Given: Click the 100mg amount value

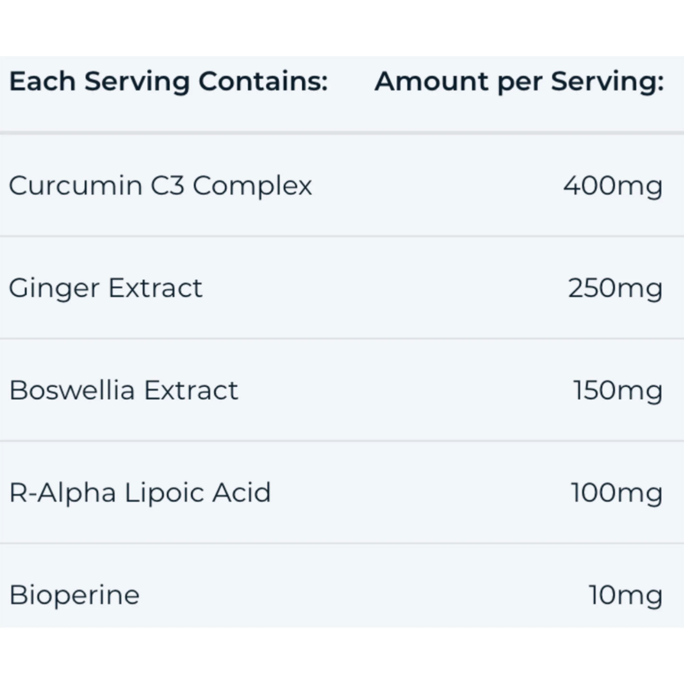Looking at the screenshot, I should [x=617, y=493].
